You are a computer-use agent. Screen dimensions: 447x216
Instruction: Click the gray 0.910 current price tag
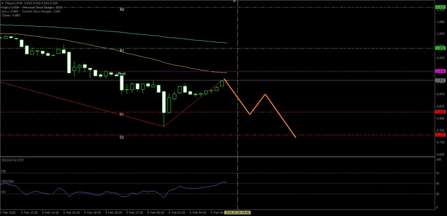[441, 80]
